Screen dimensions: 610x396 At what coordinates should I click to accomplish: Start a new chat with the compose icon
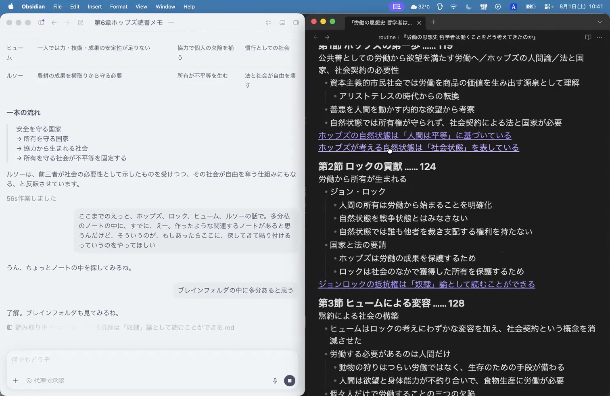pyautogui.click(x=81, y=23)
